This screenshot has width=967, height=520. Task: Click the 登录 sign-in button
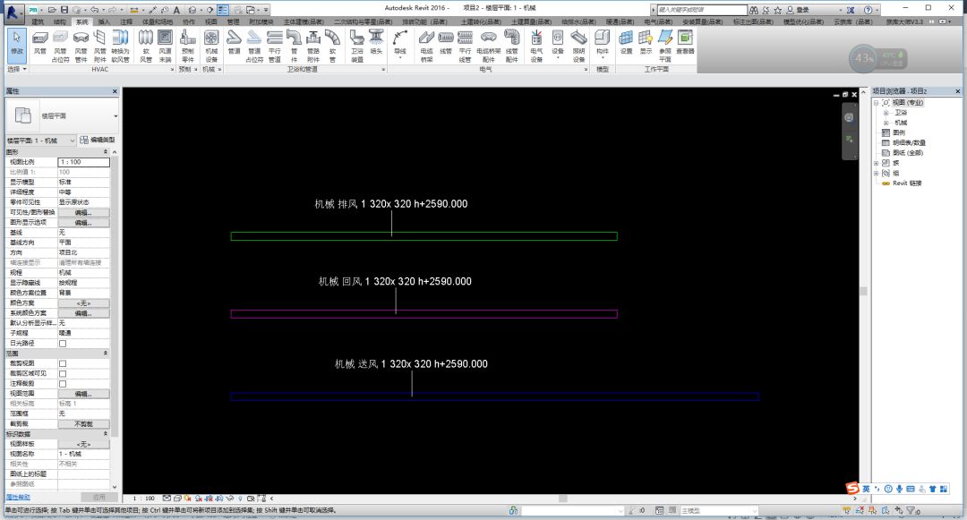pos(802,10)
